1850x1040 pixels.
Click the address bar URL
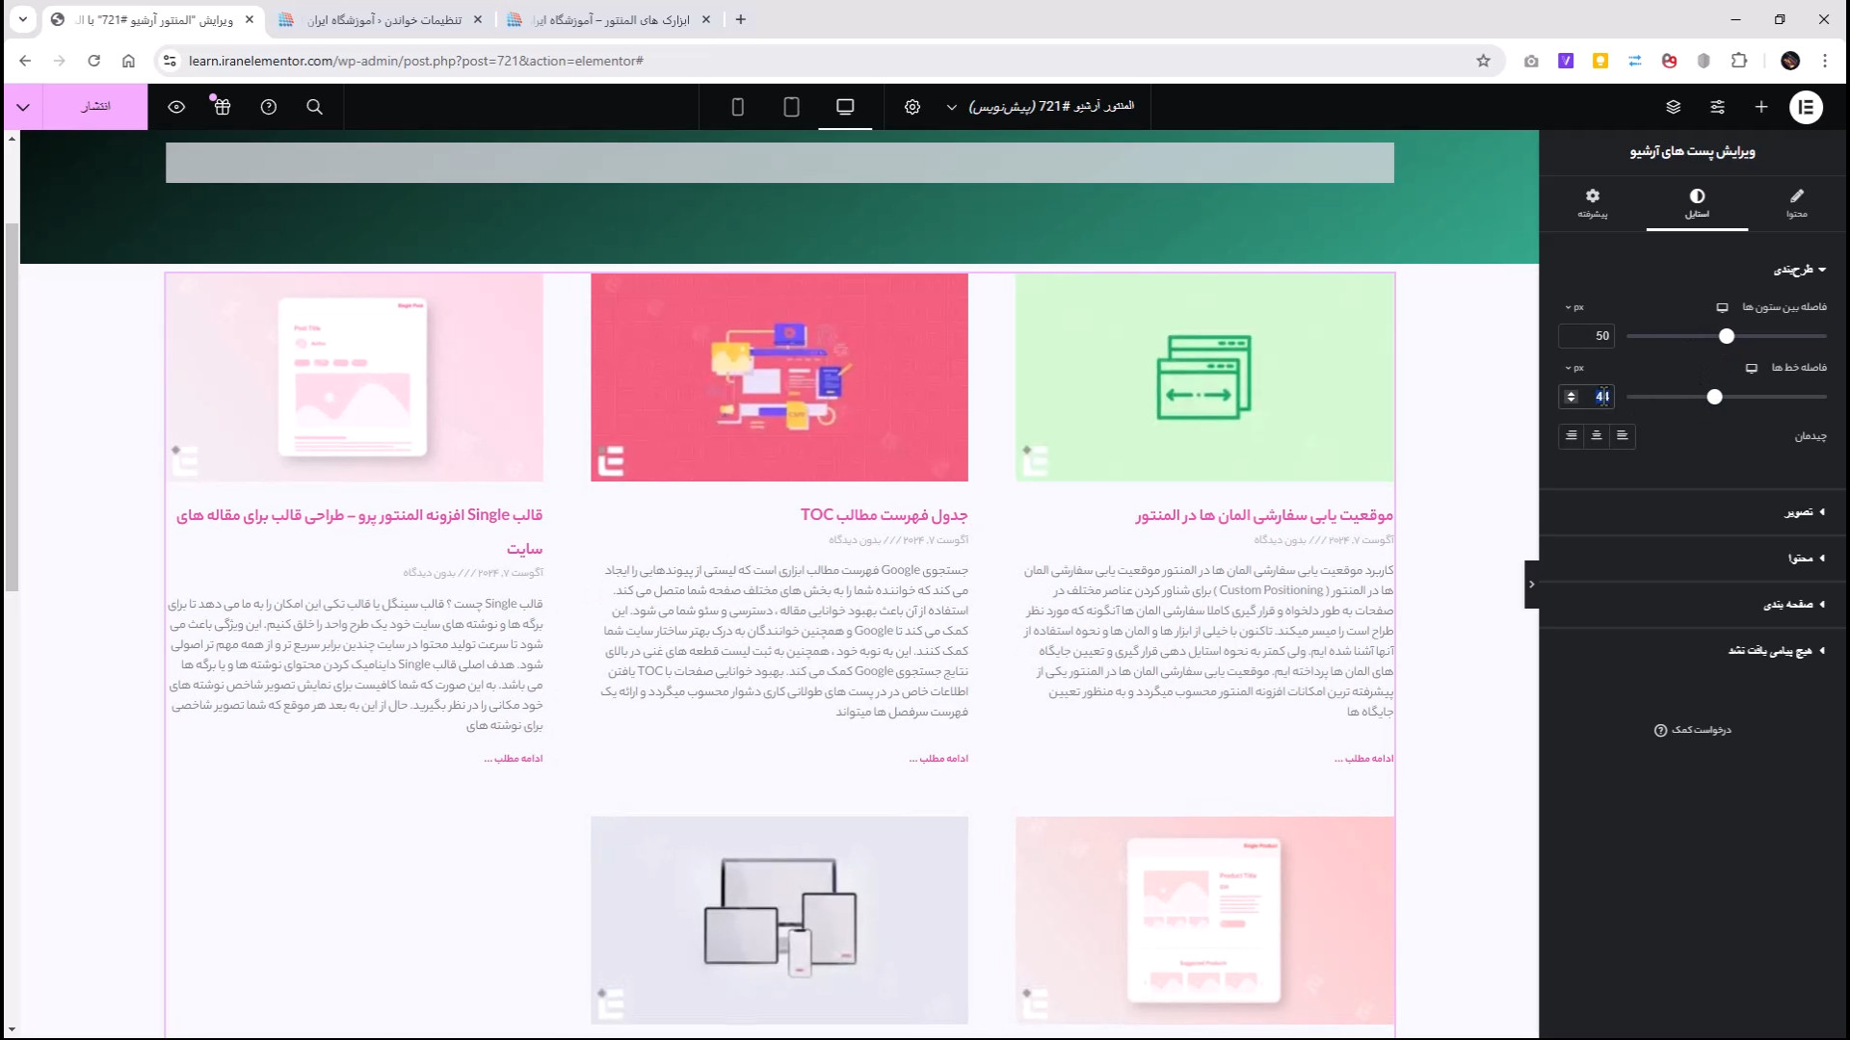pos(416,61)
